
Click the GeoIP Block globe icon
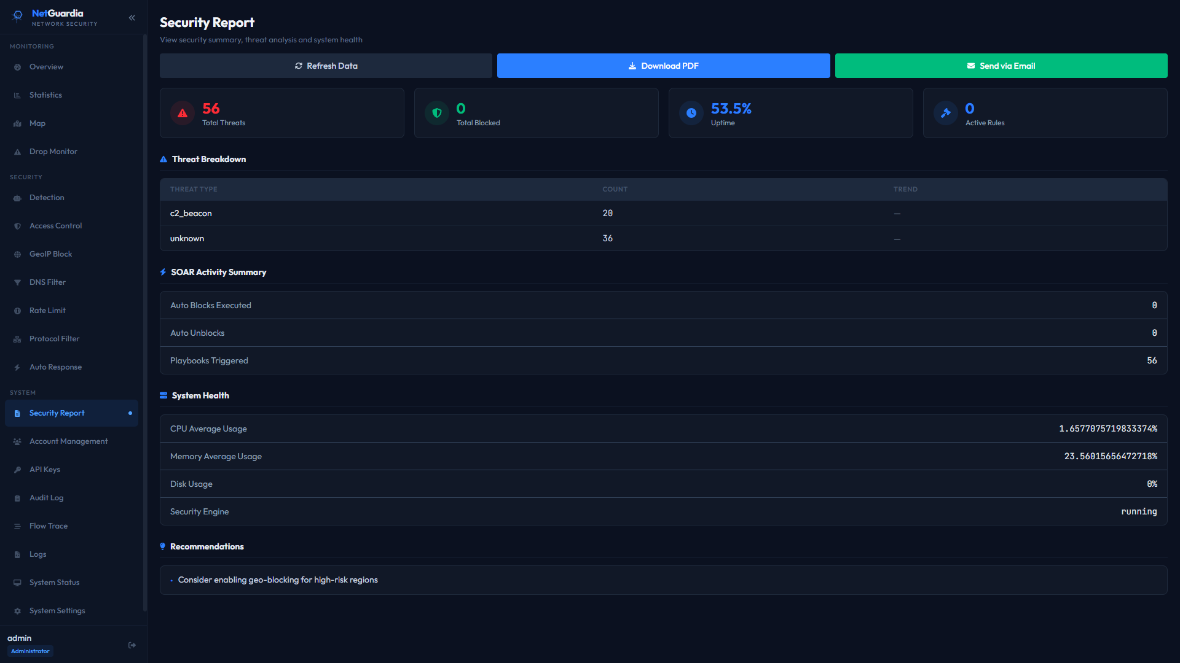click(17, 254)
